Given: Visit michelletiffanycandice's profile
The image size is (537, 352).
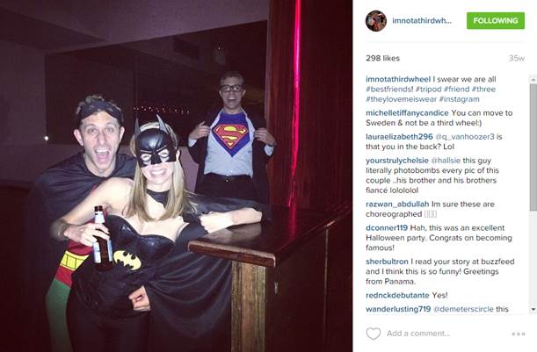Looking at the screenshot, I should [x=407, y=113].
